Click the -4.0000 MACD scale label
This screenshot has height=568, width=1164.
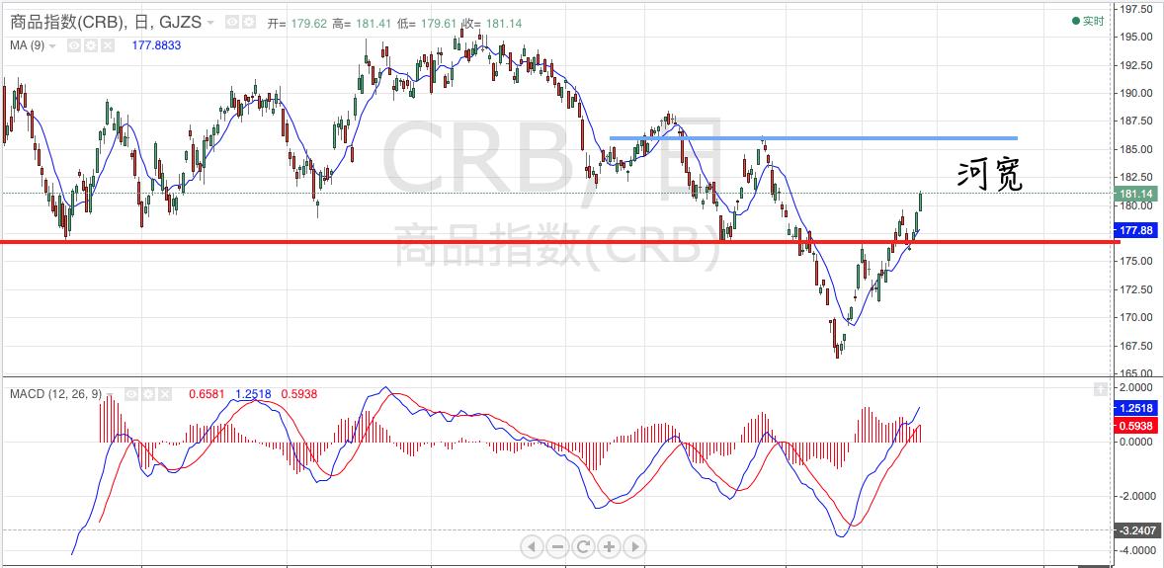click(1135, 551)
